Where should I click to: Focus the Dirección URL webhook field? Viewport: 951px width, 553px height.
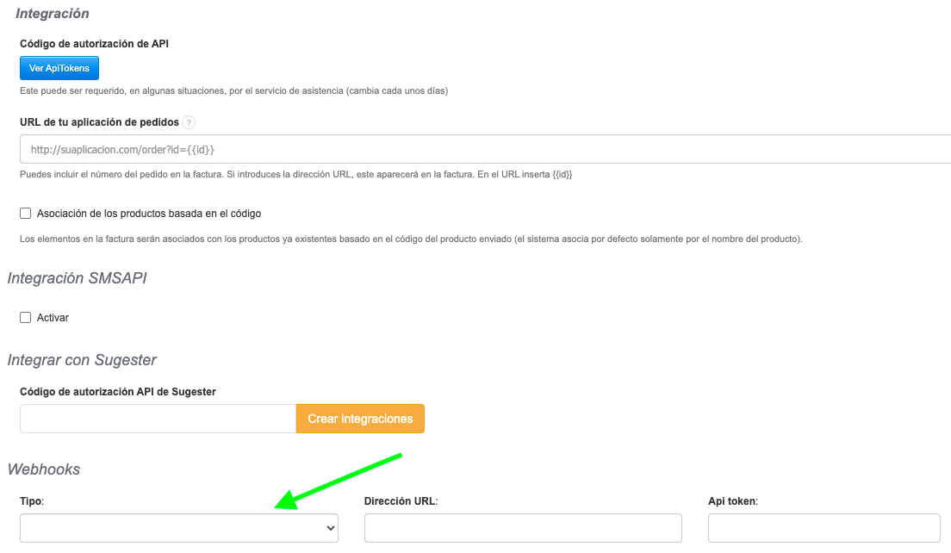coord(523,529)
